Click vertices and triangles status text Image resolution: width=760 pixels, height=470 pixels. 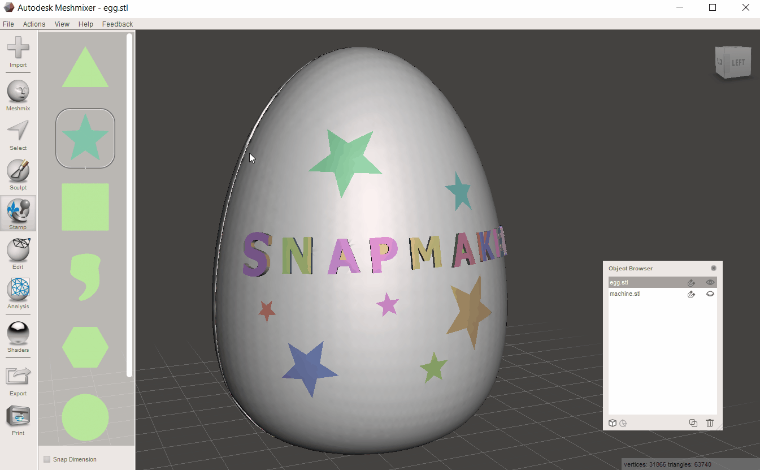click(667, 465)
